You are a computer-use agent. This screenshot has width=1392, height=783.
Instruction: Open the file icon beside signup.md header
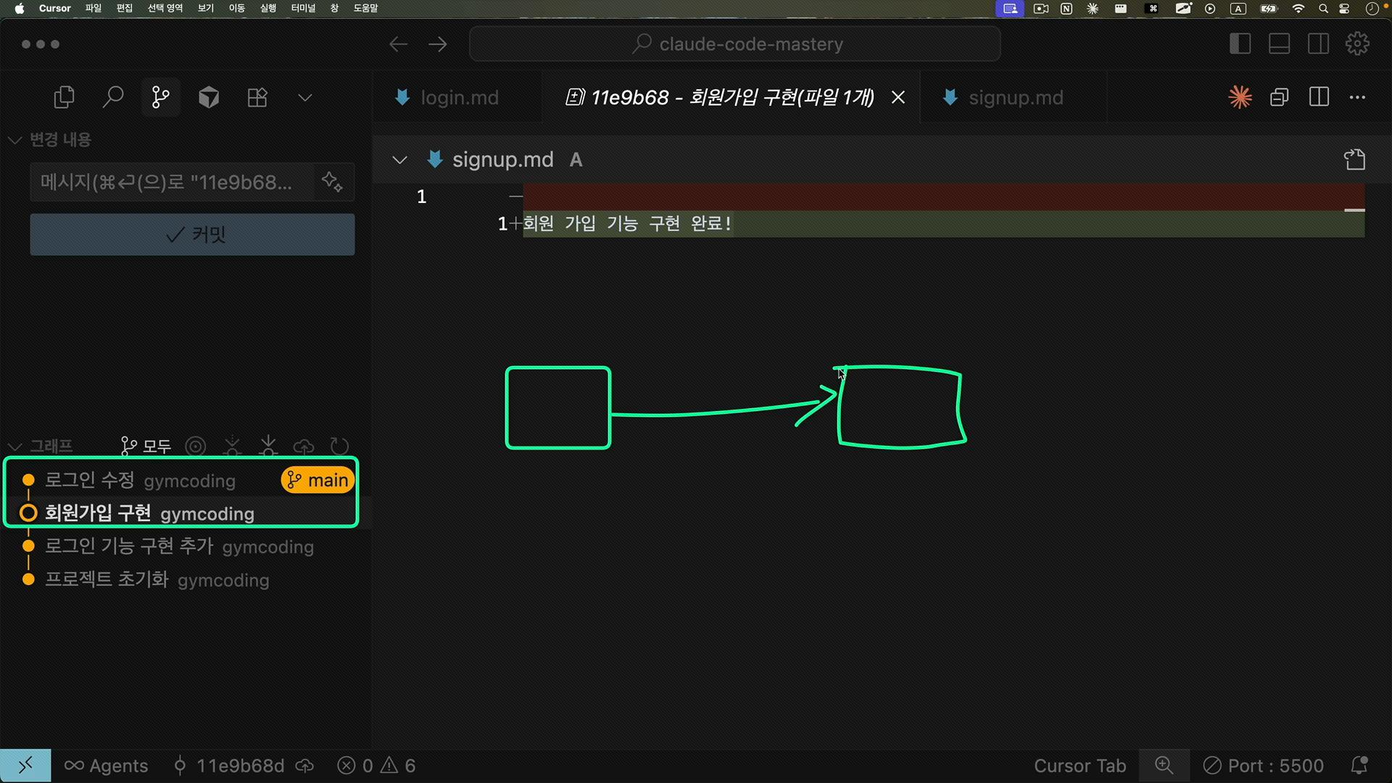click(1354, 159)
